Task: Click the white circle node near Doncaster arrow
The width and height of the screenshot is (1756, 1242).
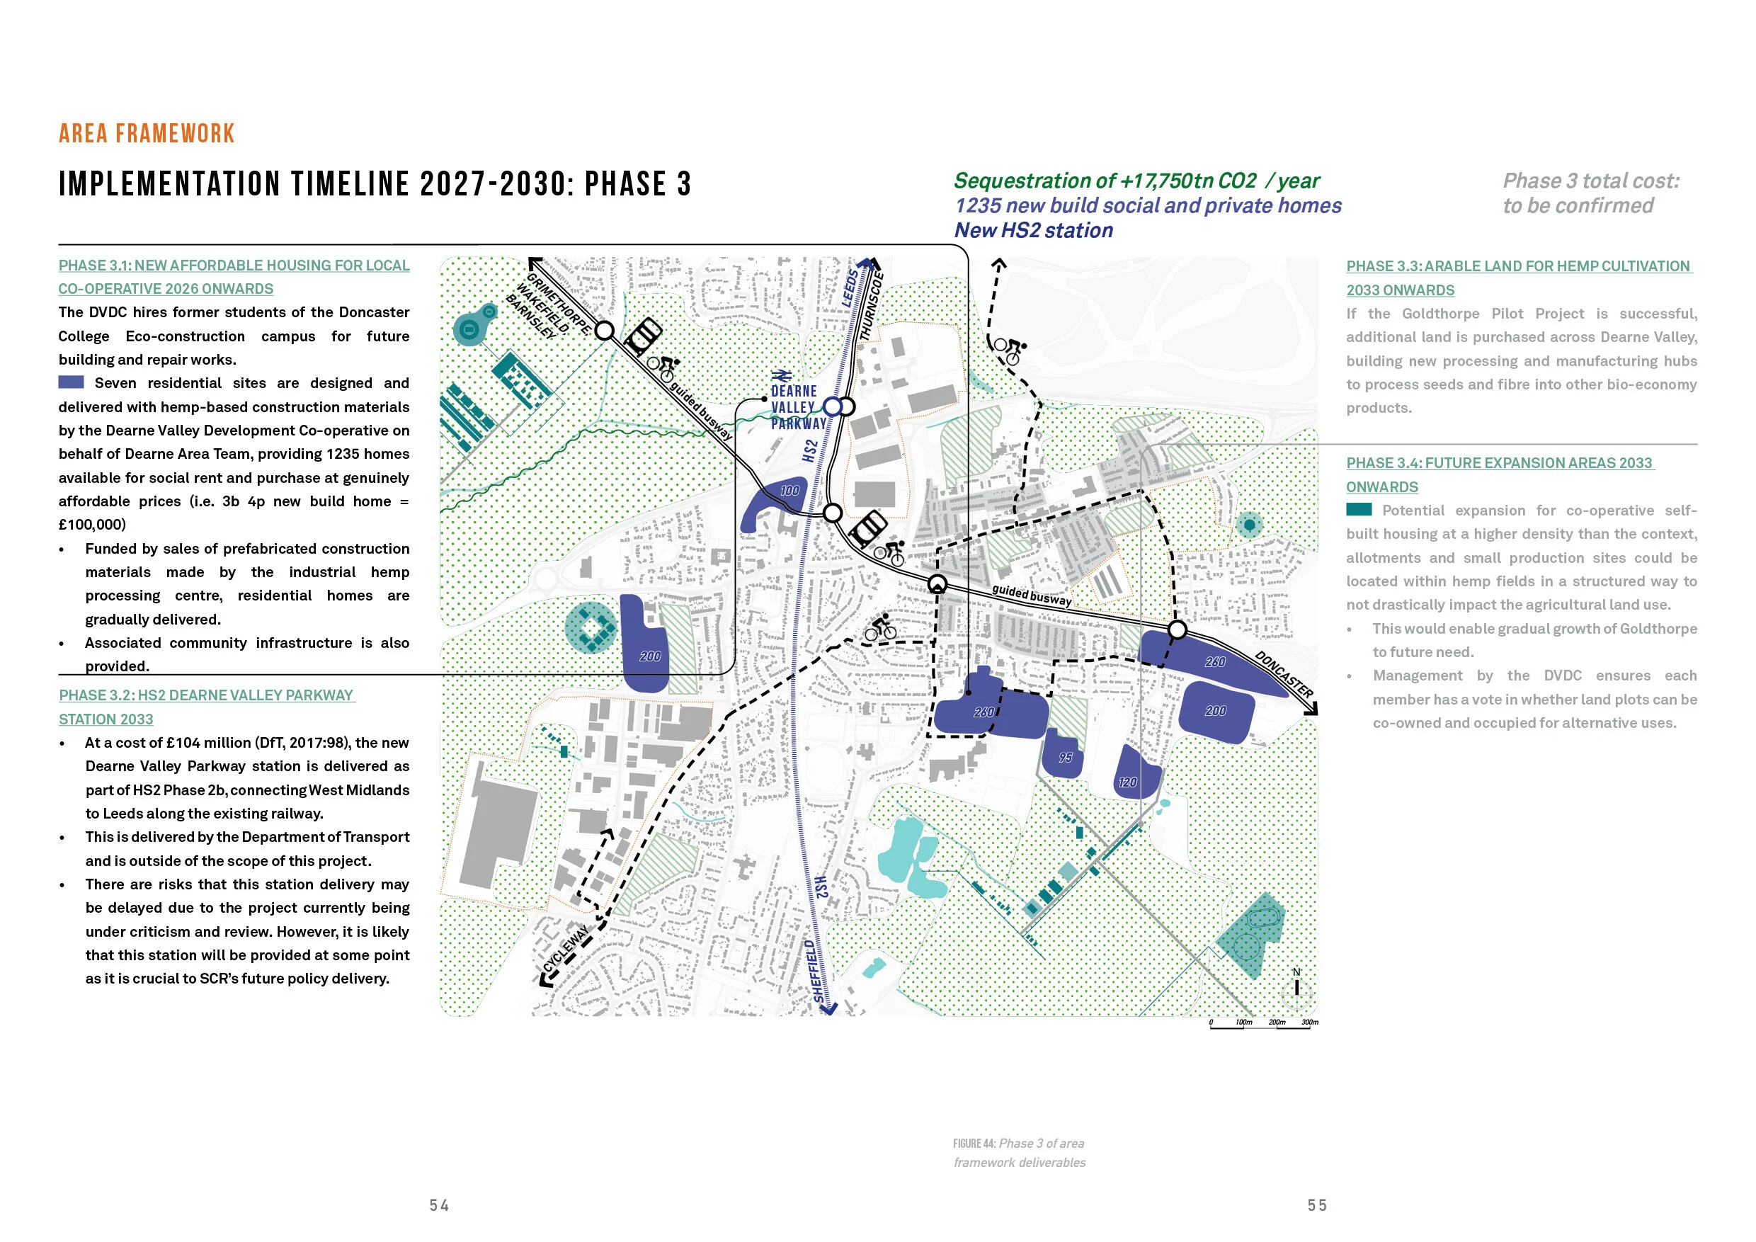Action: click(1178, 630)
